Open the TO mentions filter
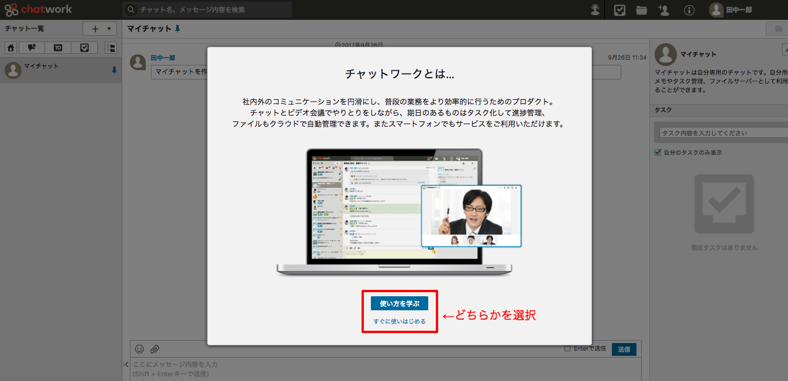 point(58,47)
